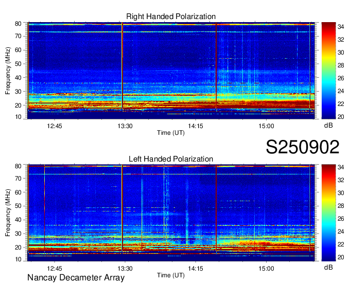Click the 13:30 tick label on top plot
Image resolution: width=350 pixels, height=284 pixels.
[125, 126]
